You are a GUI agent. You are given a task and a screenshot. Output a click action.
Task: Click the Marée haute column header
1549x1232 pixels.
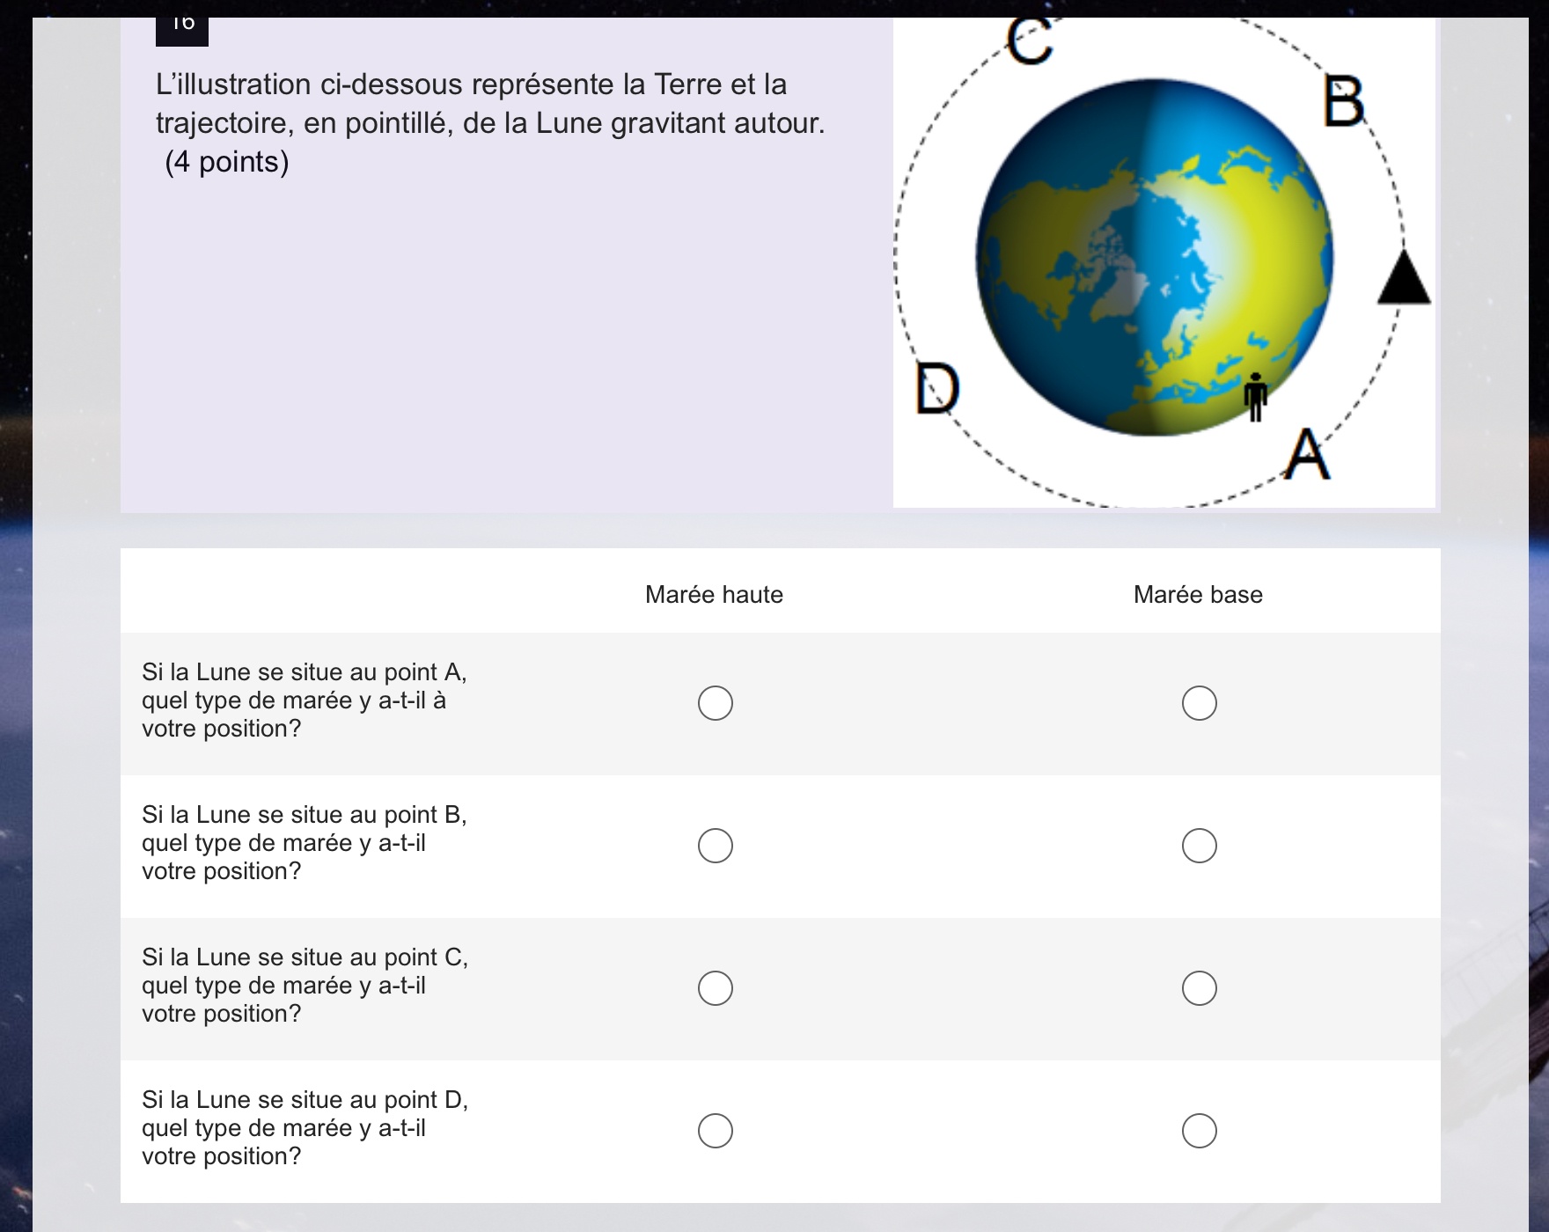click(x=714, y=595)
